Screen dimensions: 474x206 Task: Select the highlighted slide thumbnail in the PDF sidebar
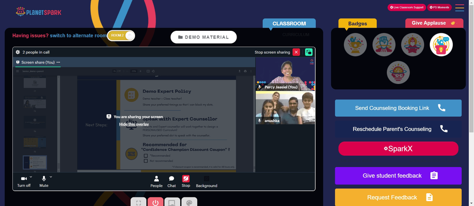tap(35, 162)
